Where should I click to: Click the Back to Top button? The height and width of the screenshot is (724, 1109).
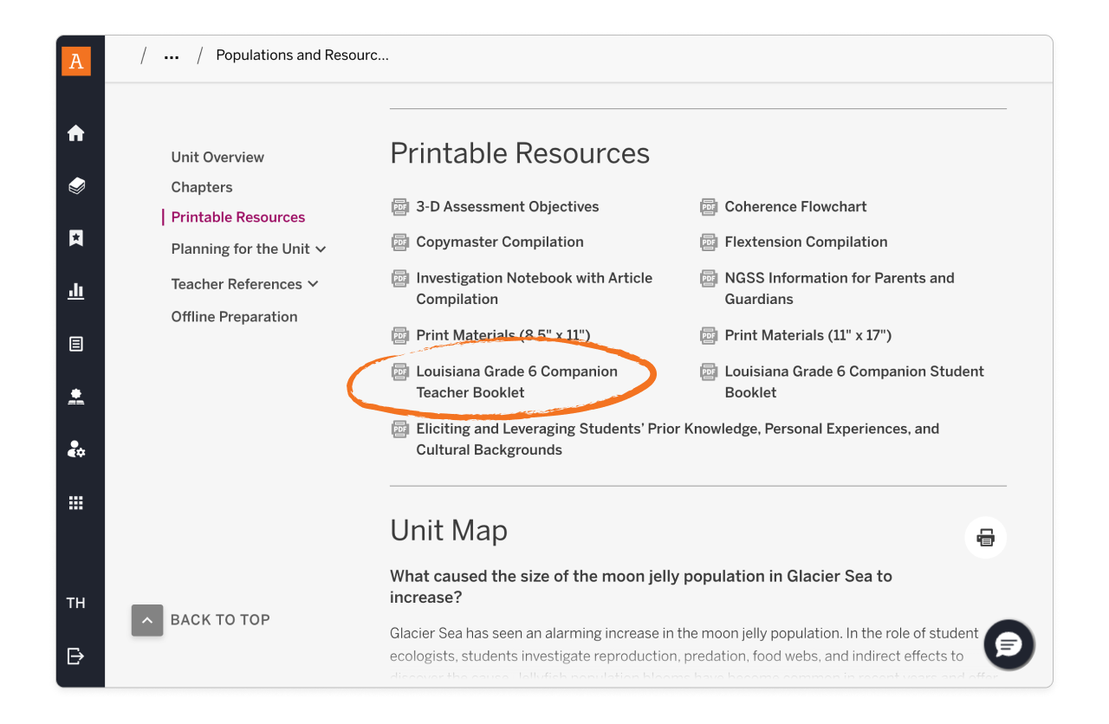coord(201,620)
